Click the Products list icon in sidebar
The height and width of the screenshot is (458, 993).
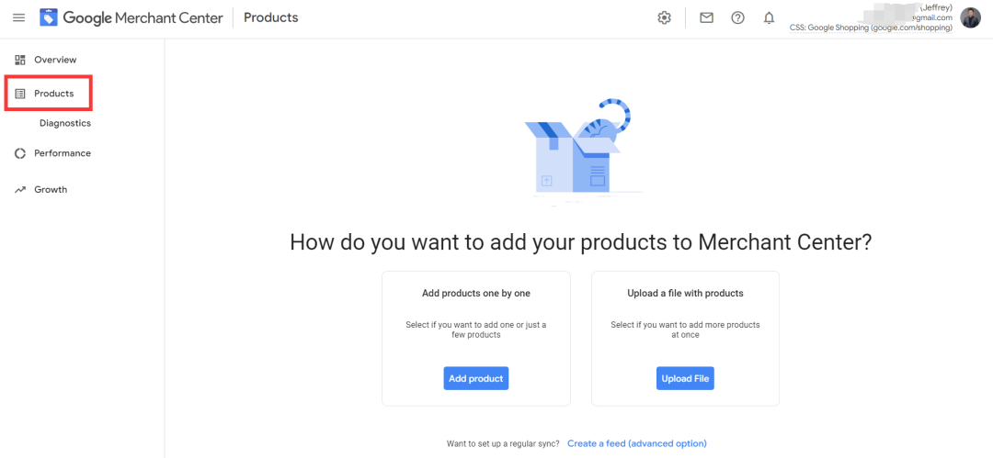pos(19,94)
